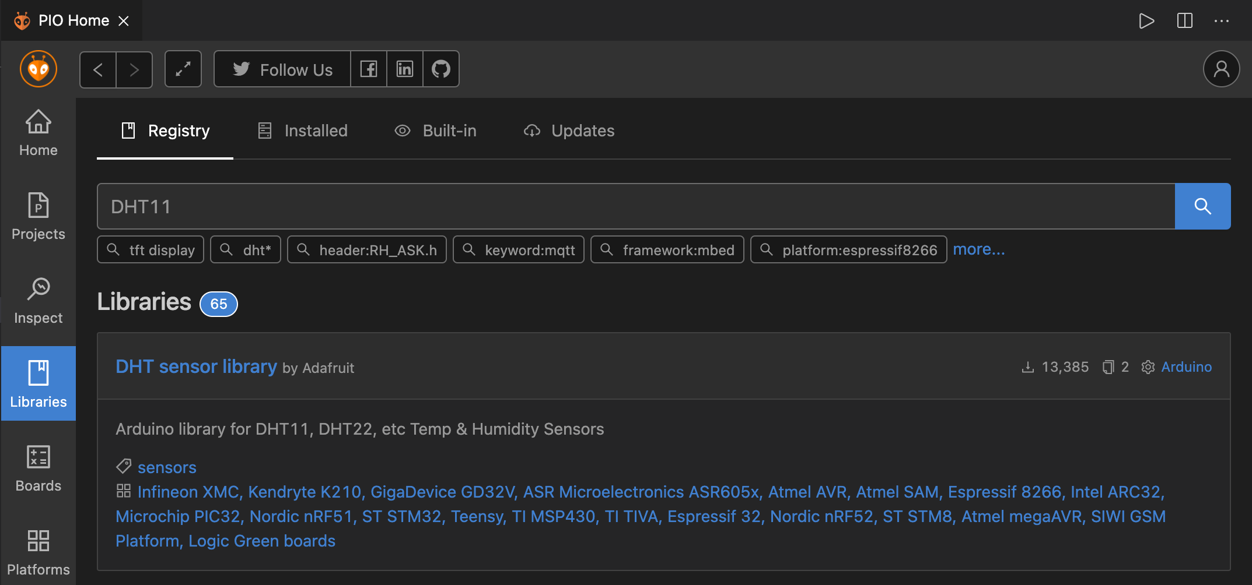Split the editor with layout icon
Image resolution: width=1252 pixels, height=585 pixels.
[1184, 21]
